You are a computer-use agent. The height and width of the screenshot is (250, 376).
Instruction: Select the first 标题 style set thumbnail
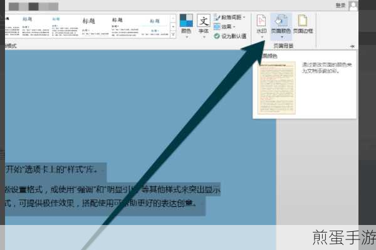35,26
